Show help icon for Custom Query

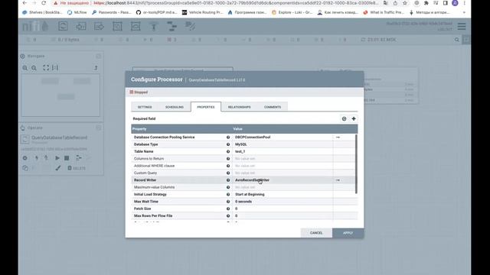tap(228, 173)
